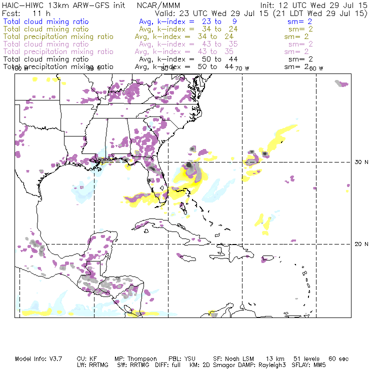Click the 51 levels text
370x370 pixels.
(x=306, y=359)
